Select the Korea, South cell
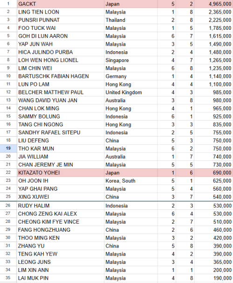This screenshot has height=283, width=233. coord(131,181)
